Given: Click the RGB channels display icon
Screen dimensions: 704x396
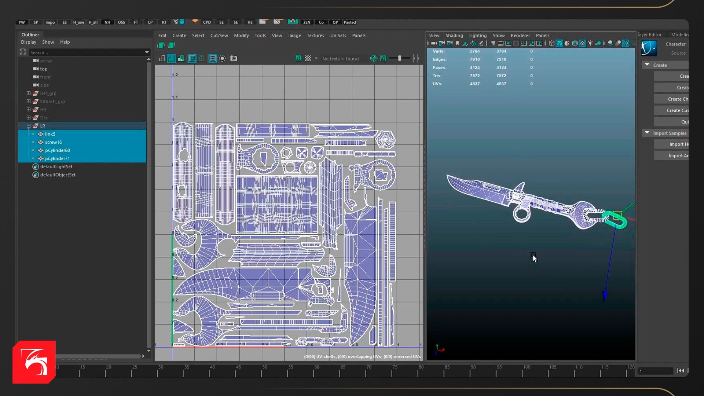Looking at the screenshot, I should pos(374,58).
